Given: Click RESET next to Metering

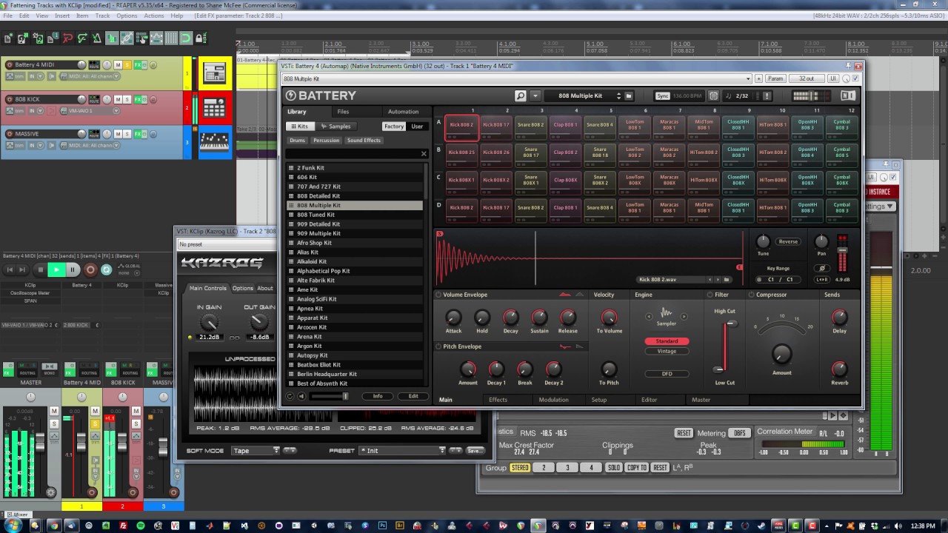Looking at the screenshot, I should click(684, 433).
